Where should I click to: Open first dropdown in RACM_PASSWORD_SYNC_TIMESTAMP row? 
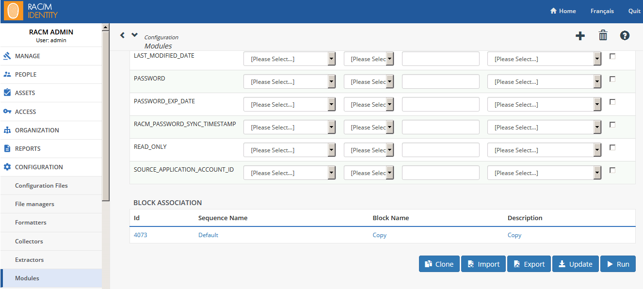289,128
